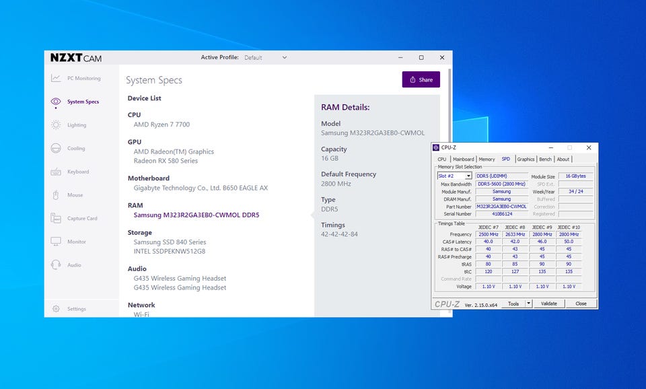Screen dimensions: 646x389
Task: Select the AMD Ryzen 7 7700 CPU entry
Action: (161, 125)
